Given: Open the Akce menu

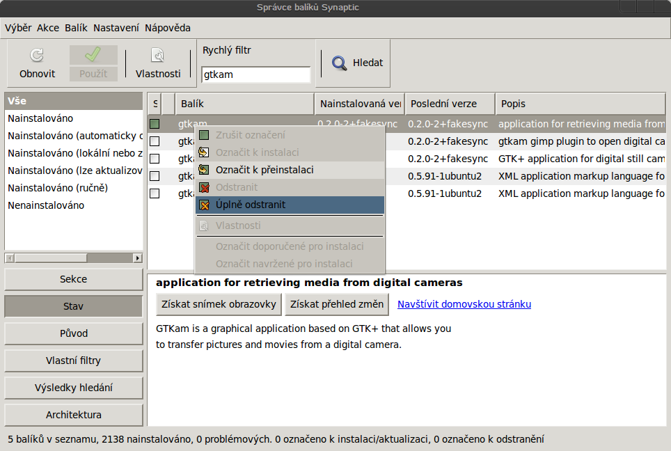Looking at the screenshot, I should (x=48, y=28).
